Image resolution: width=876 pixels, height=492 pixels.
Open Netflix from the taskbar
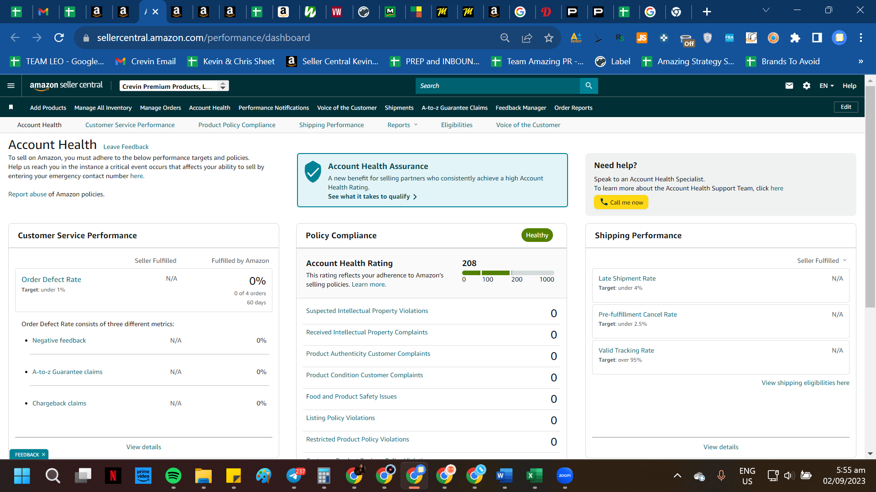[113, 476]
